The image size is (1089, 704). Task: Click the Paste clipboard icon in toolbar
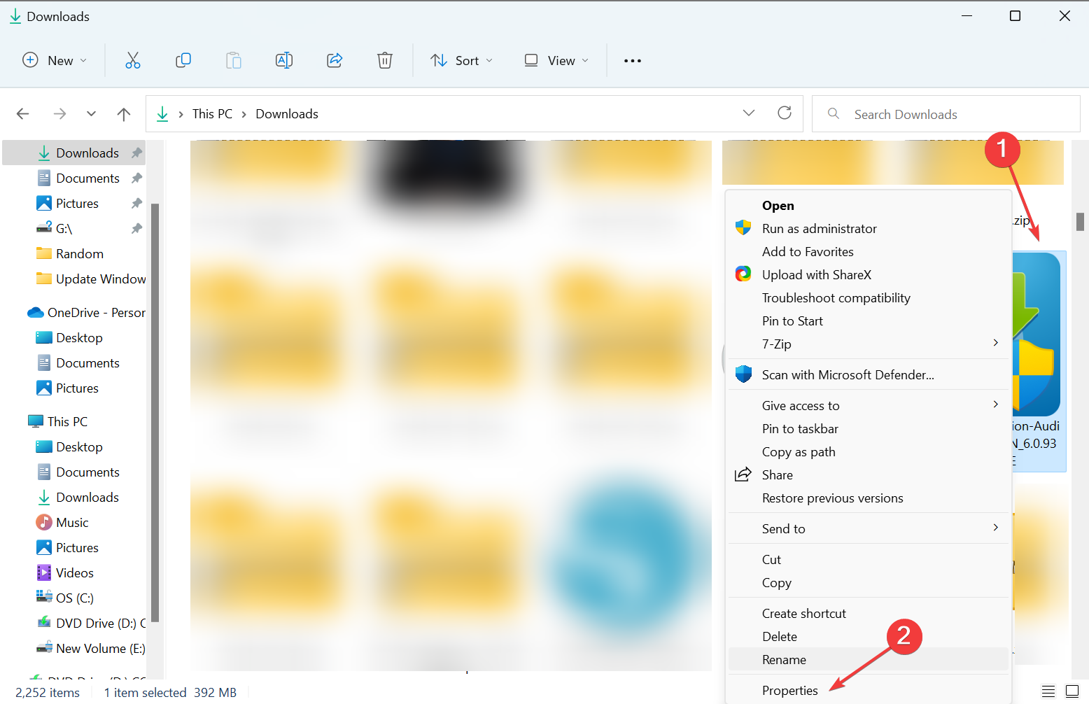[x=234, y=60]
